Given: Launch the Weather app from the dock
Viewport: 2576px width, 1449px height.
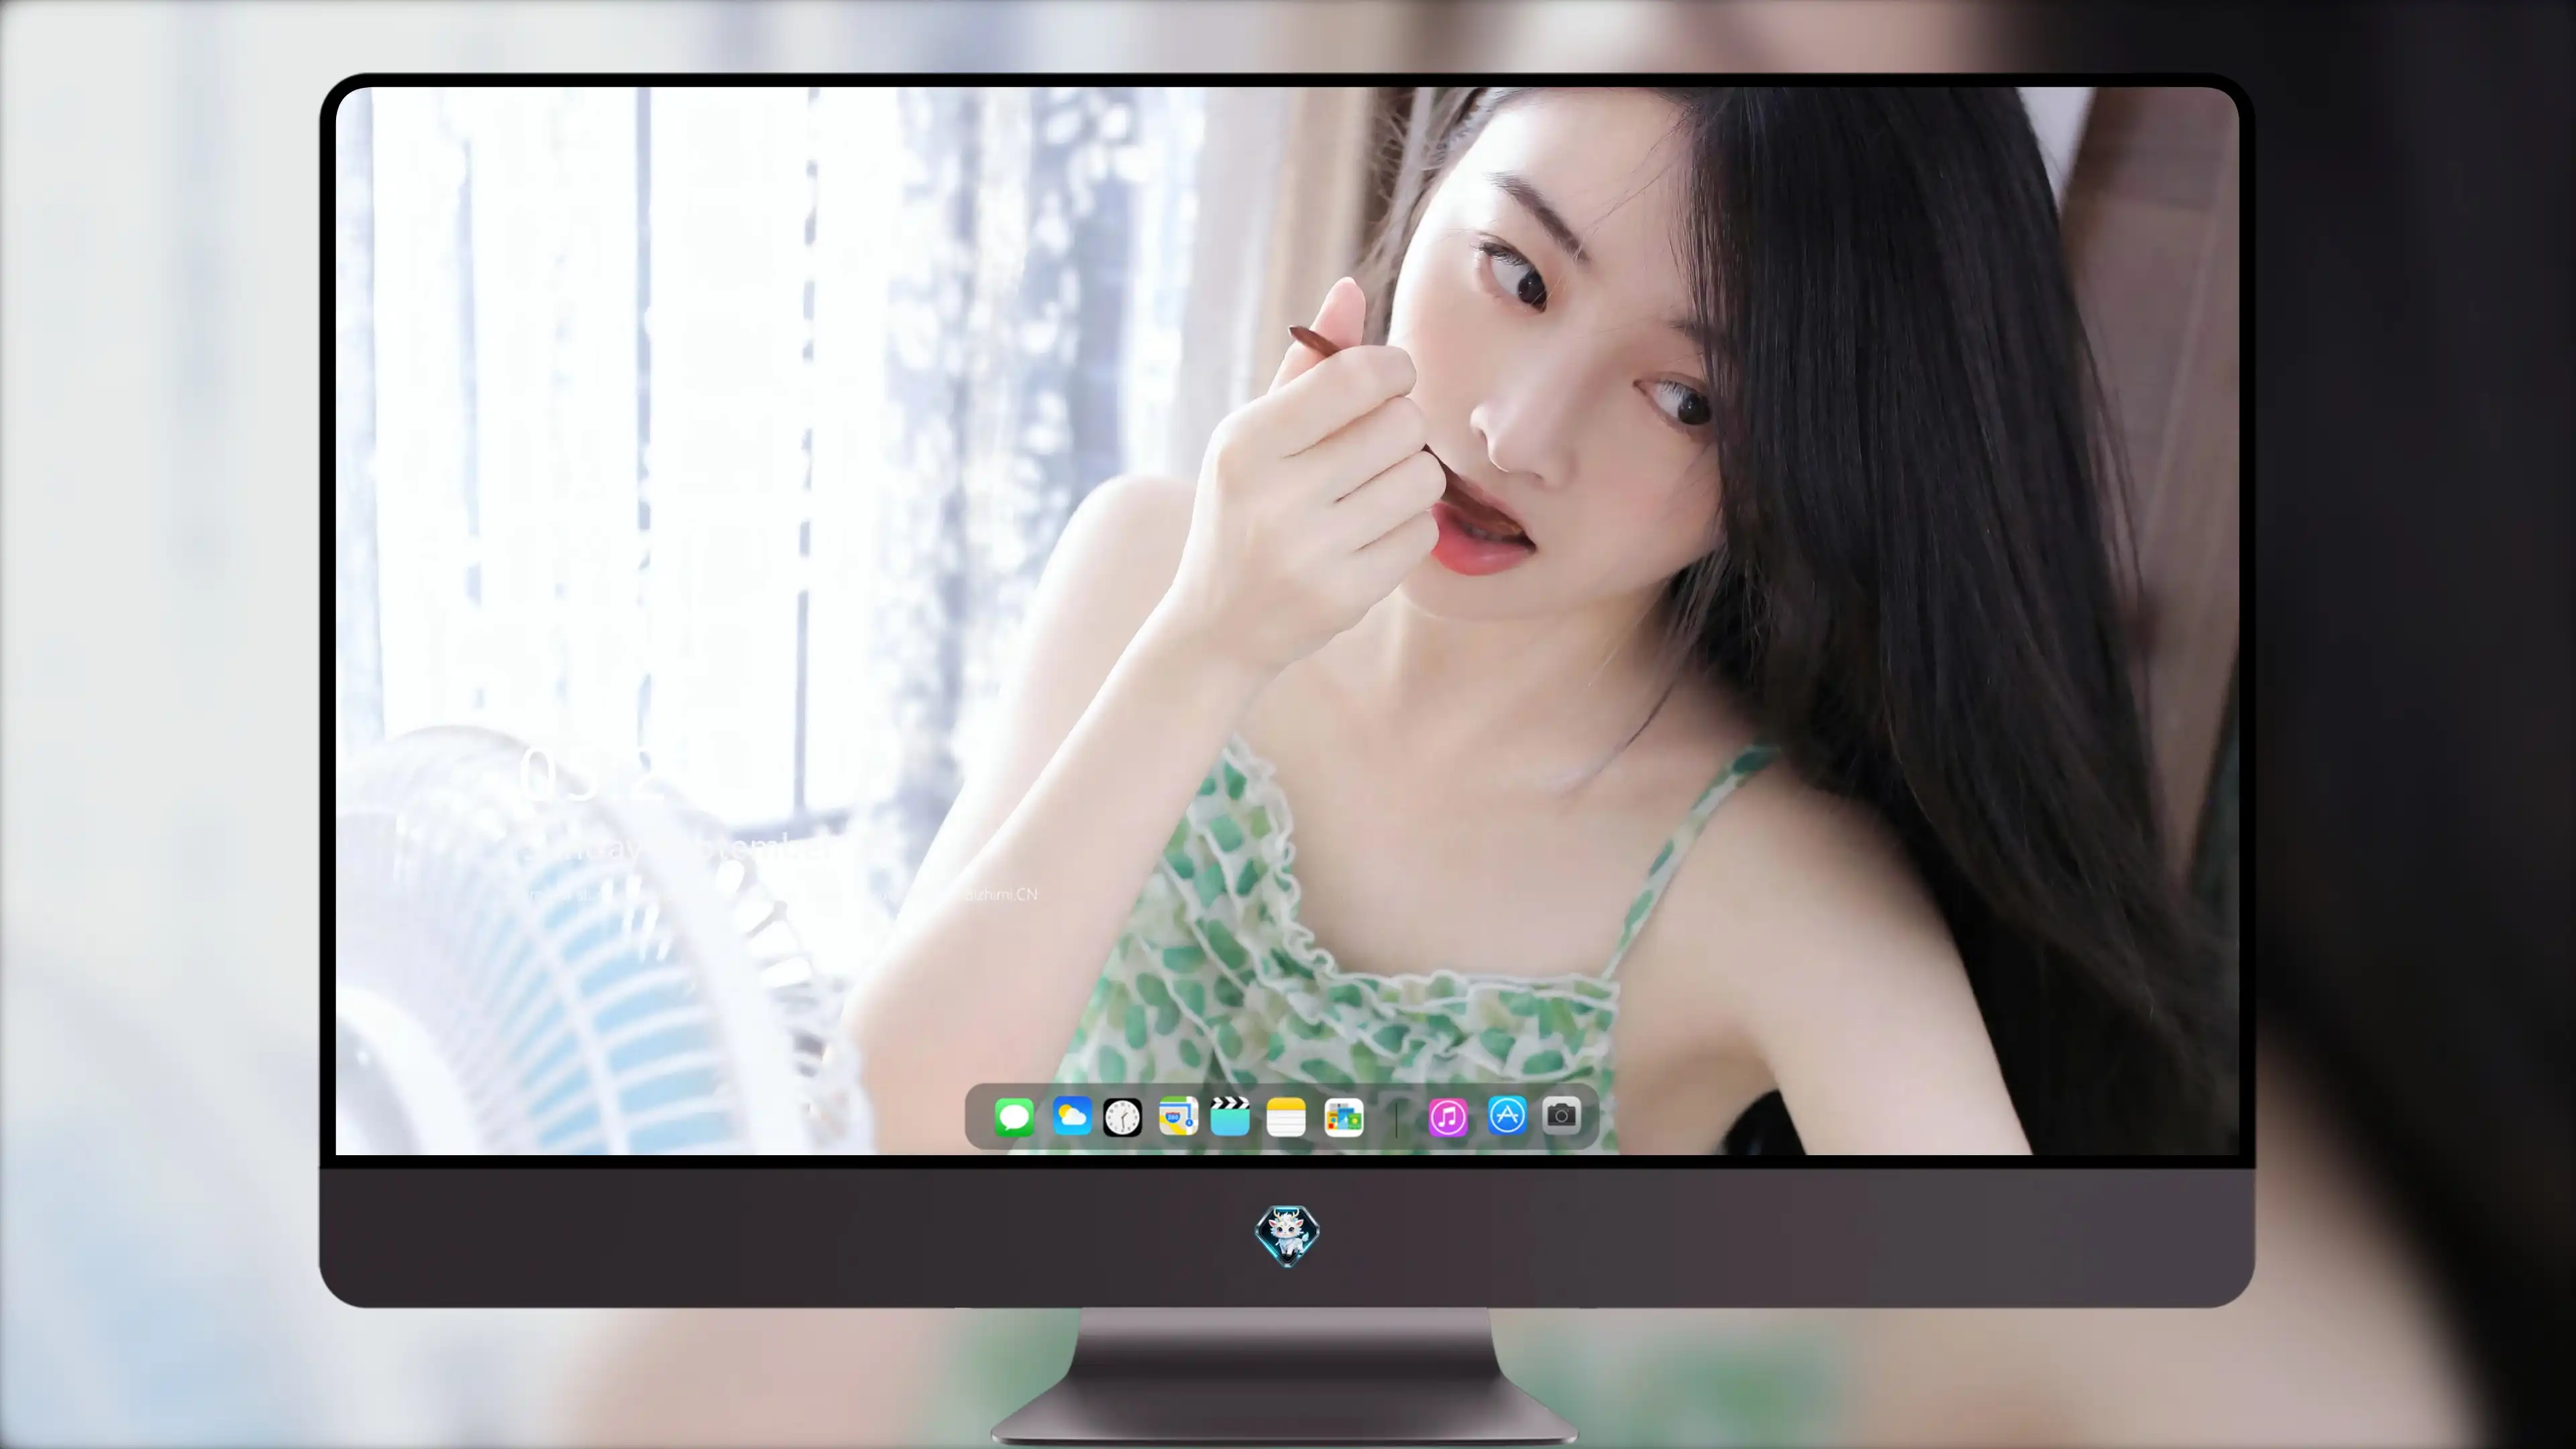Looking at the screenshot, I should click(x=1072, y=1116).
